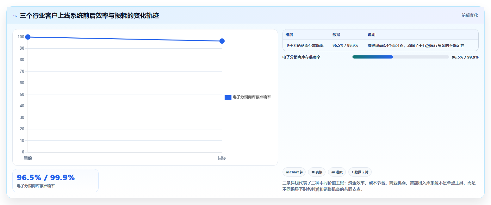Select the 表格 chip

317,172
